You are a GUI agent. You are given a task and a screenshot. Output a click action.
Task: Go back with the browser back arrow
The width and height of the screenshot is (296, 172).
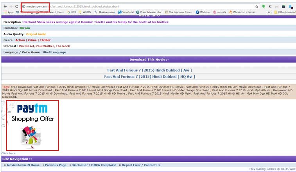(5, 6)
